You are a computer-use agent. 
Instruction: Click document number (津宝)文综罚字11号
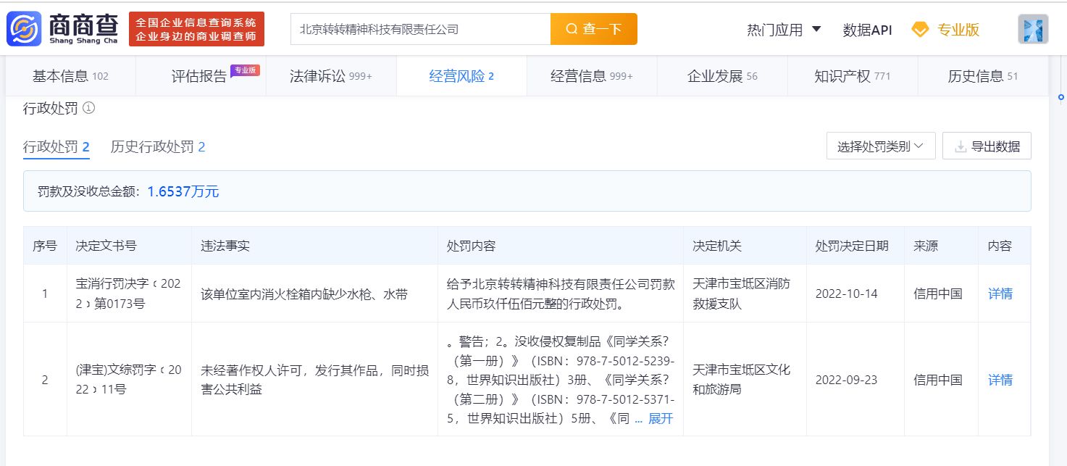(x=128, y=379)
